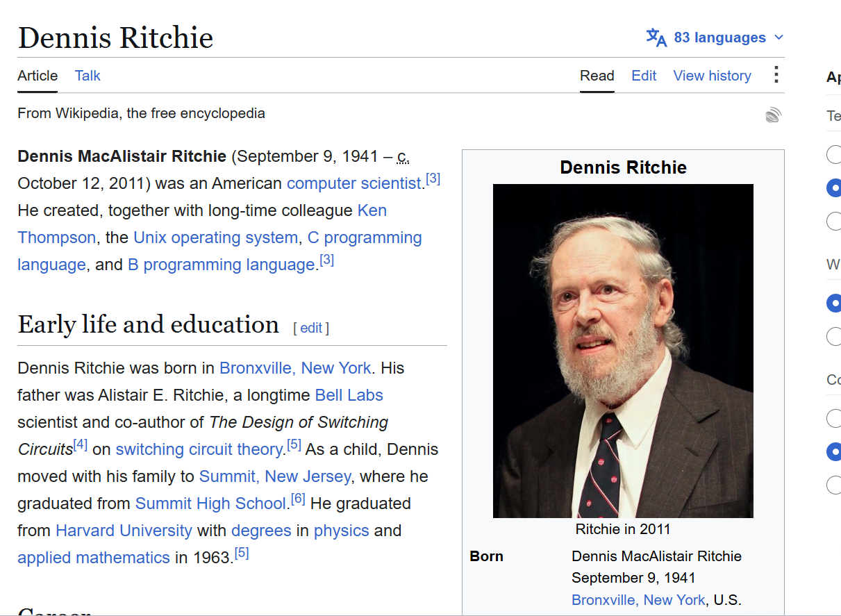
Task: Open the Talk tab
Action: coord(88,76)
